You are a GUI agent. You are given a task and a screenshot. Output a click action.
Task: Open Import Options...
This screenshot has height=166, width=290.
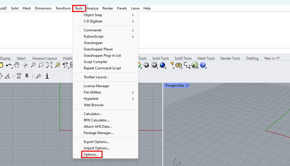point(97,148)
